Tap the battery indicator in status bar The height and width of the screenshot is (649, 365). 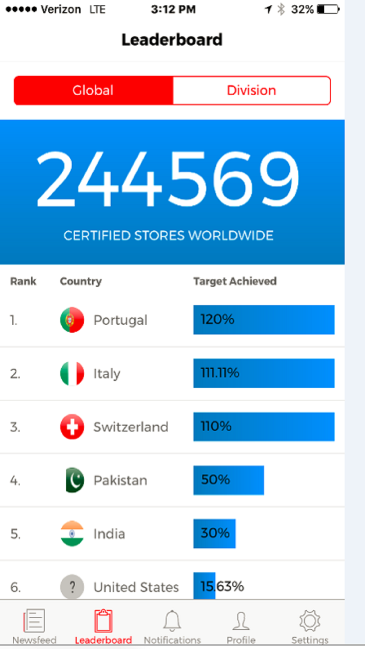(328, 9)
